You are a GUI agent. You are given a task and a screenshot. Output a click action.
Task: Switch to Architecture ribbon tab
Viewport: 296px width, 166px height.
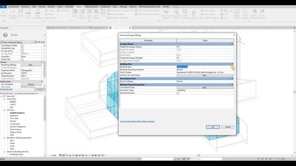click(13, 6)
